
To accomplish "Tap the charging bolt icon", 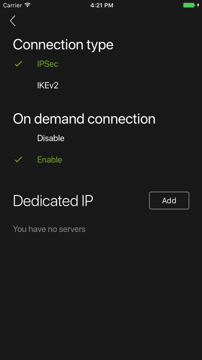I will pyautogui.click(x=198, y=5).
